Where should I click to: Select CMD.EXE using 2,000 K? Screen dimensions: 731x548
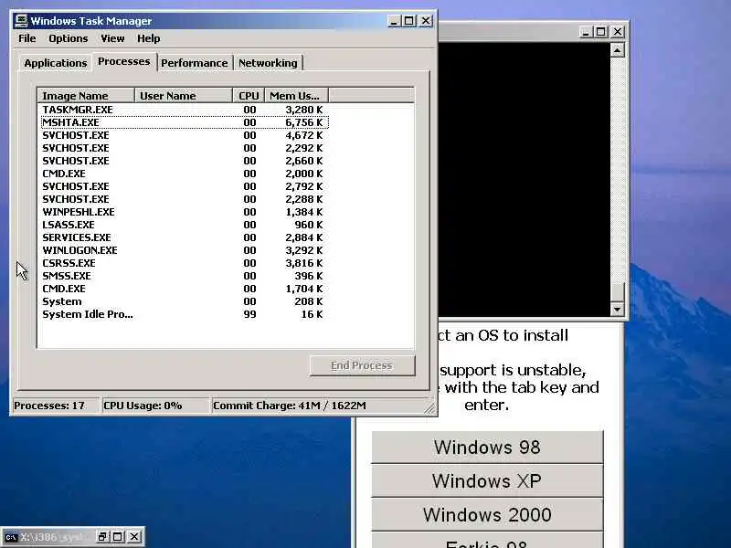click(x=185, y=174)
